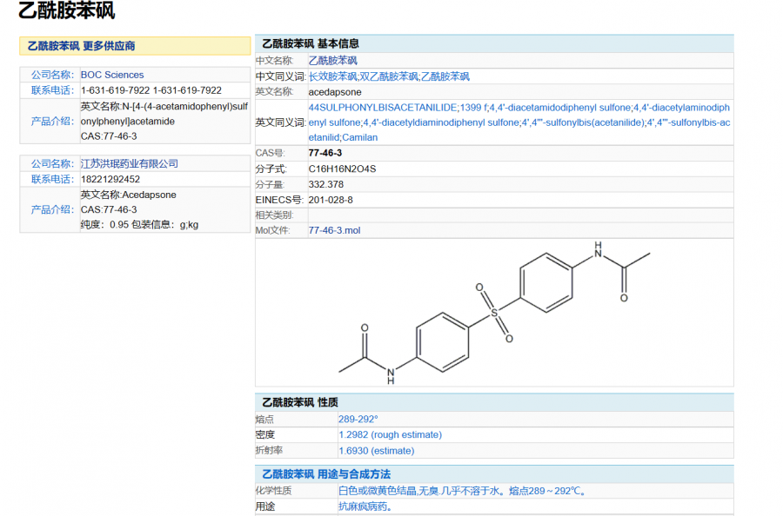Click the refractive index 1.6930 (estimate)
783x516 pixels.
pyautogui.click(x=376, y=451)
